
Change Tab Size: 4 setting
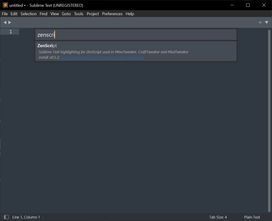(218, 217)
